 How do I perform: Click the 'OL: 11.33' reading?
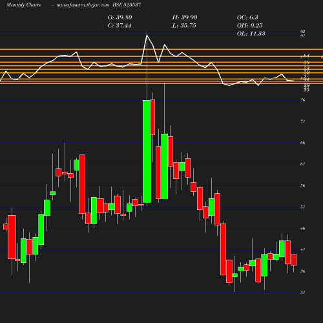[x=251, y=34]
